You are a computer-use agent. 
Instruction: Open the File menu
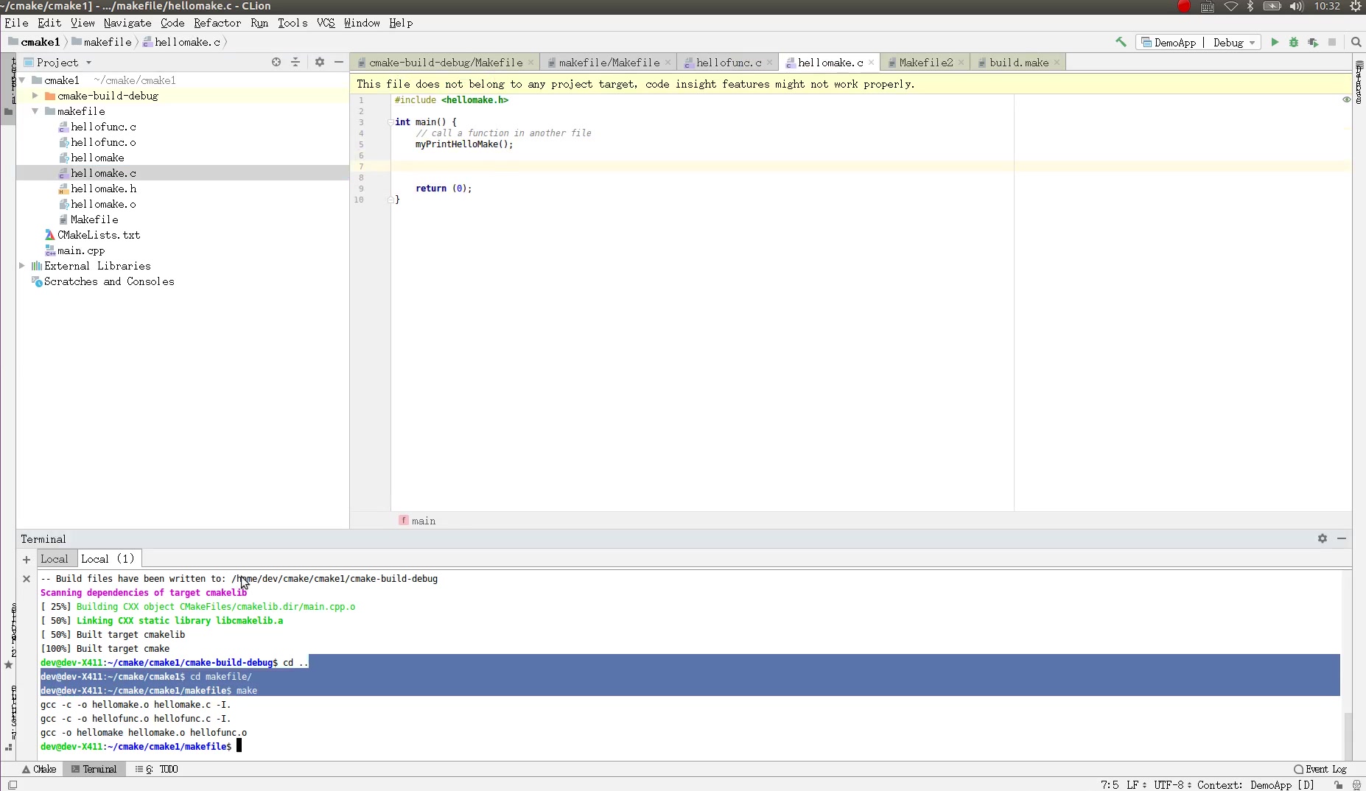click(x=16, y=23)
